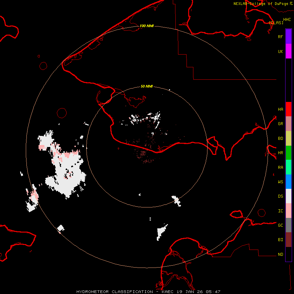
Task: Click the ND legend label
Action: point(280,254)
